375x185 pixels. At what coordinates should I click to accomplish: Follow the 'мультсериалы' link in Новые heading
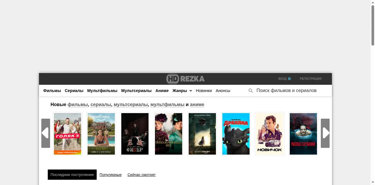click(131, 105)
